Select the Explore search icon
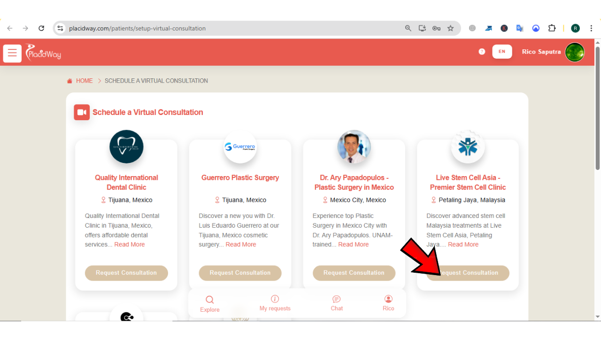This screenshot has height=338, width=601. pos(209,299)
